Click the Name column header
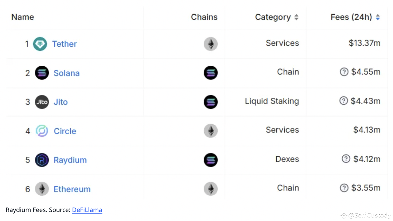The height and width of the screenshot is (221, 393). click(x=23, y=17)
